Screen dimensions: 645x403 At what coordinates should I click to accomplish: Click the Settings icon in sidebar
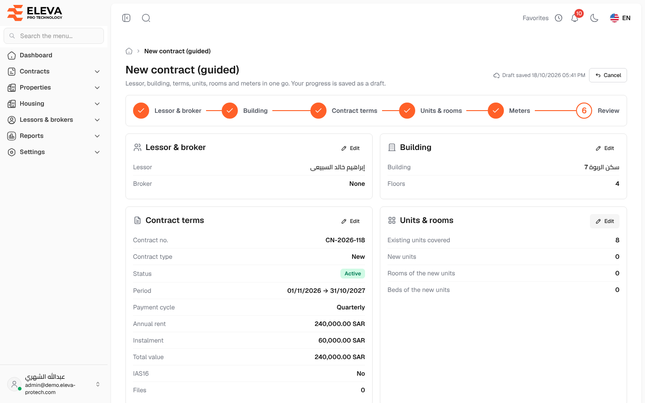[12, 152]
